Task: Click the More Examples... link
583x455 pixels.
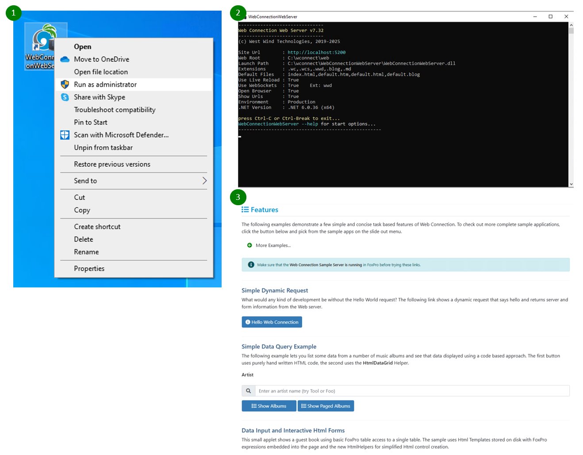Action: pyautogui.click(x=273, y=245)
